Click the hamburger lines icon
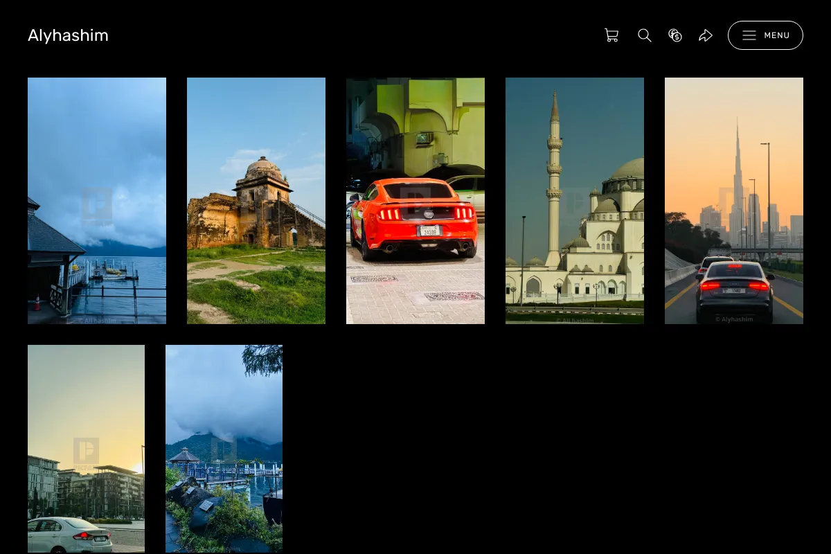This screenshot has width=831, height=554. pyautogui.click(x=749, y=35)
